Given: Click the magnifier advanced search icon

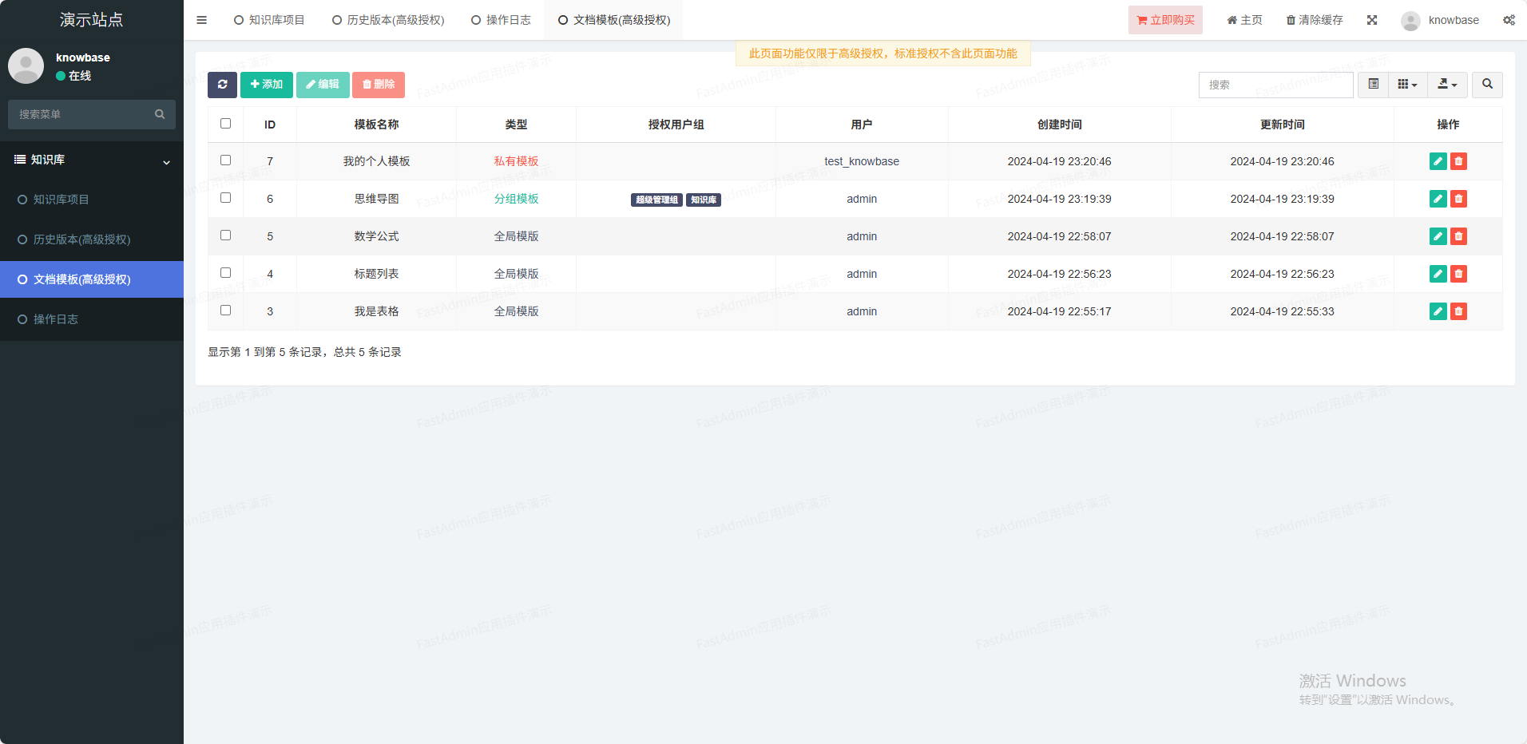Looking at the screenshot, I should coord(1487,85).
